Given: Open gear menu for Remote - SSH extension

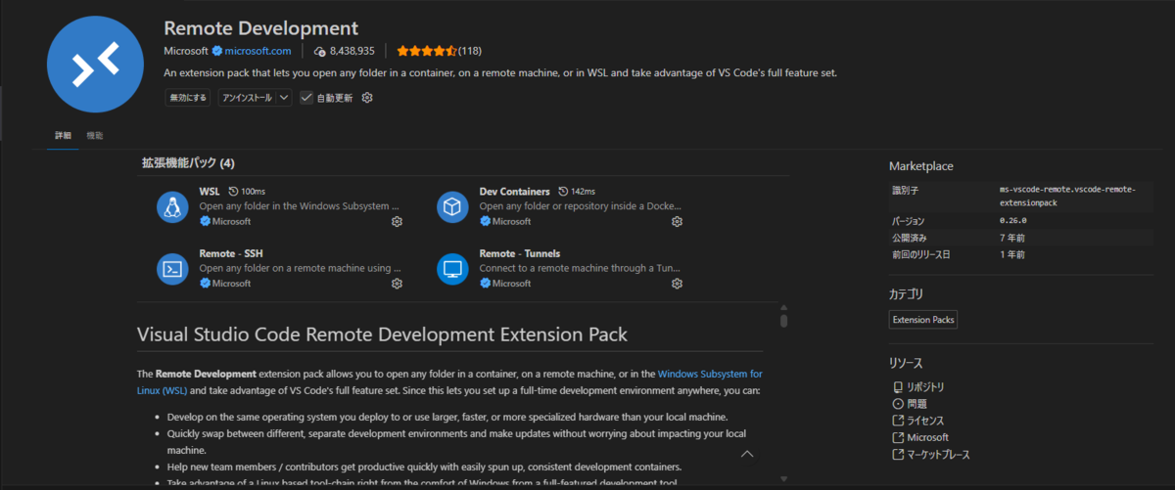Looking at the screenshot, I should pyautogui.click(x=397, y=284).
